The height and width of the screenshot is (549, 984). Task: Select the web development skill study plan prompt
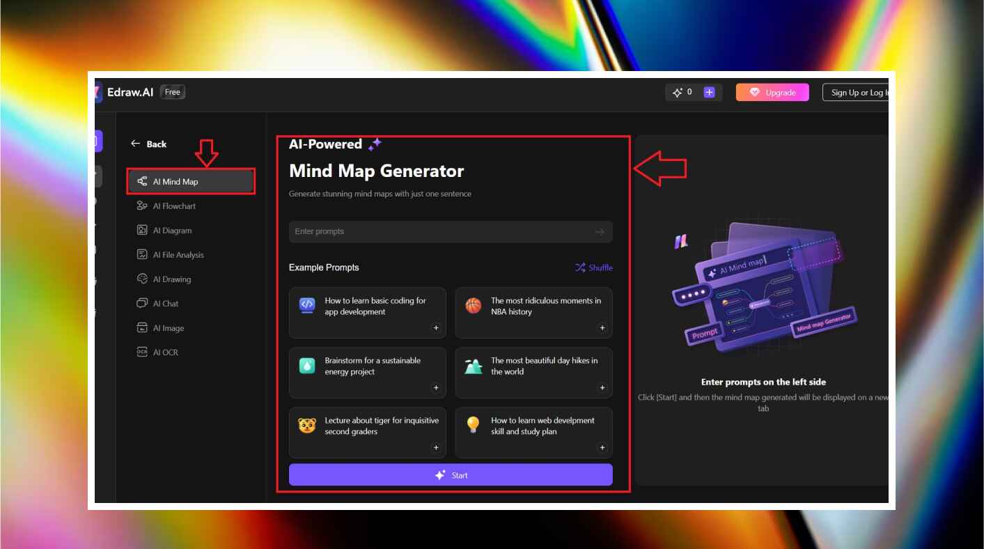(533, 433)
